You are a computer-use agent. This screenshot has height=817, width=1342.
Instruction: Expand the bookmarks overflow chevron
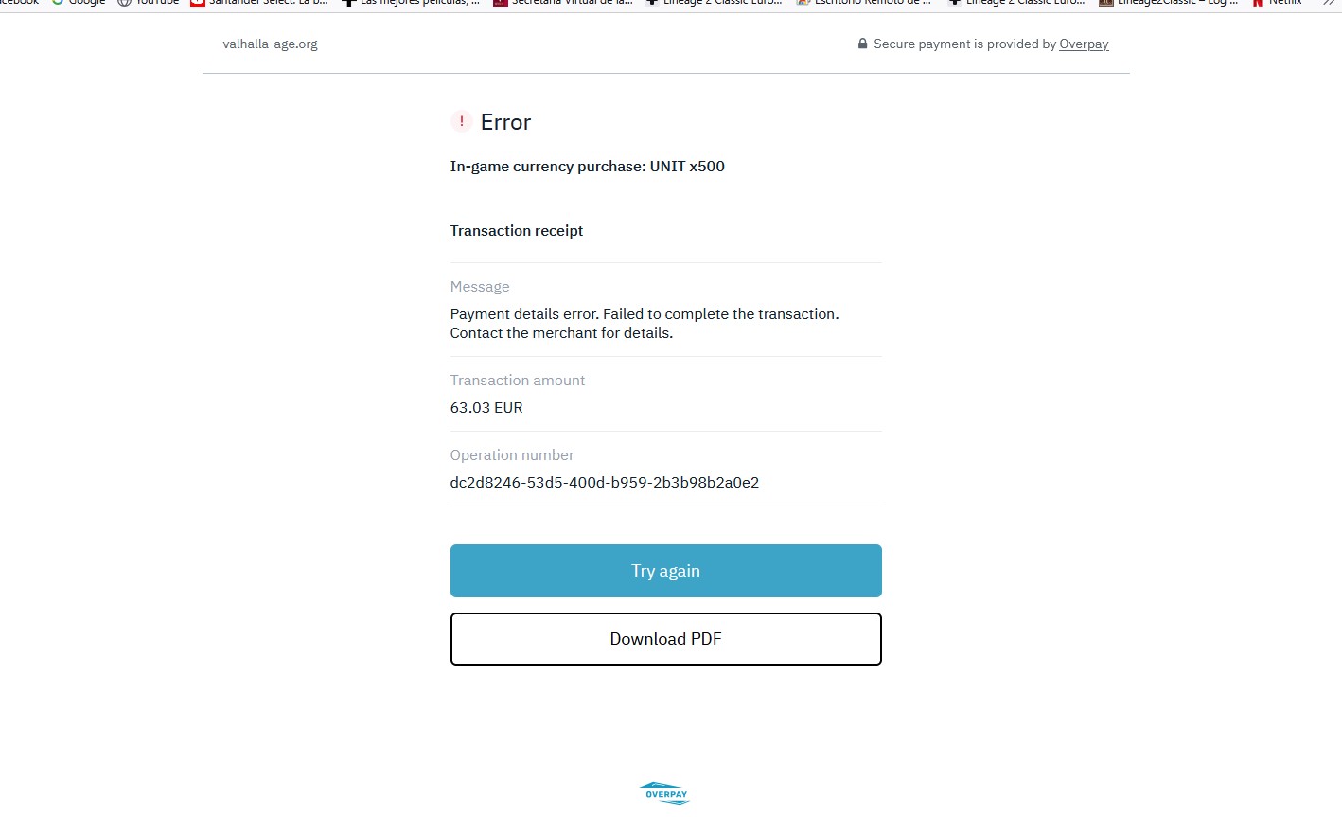[1327, 3]
